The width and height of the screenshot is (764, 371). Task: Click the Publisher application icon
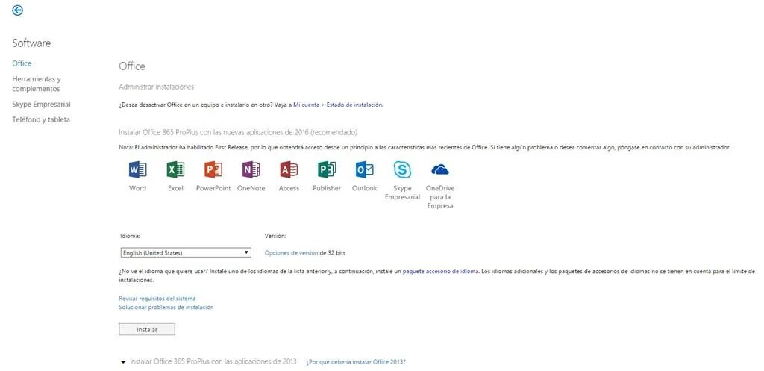click(327, 169)
